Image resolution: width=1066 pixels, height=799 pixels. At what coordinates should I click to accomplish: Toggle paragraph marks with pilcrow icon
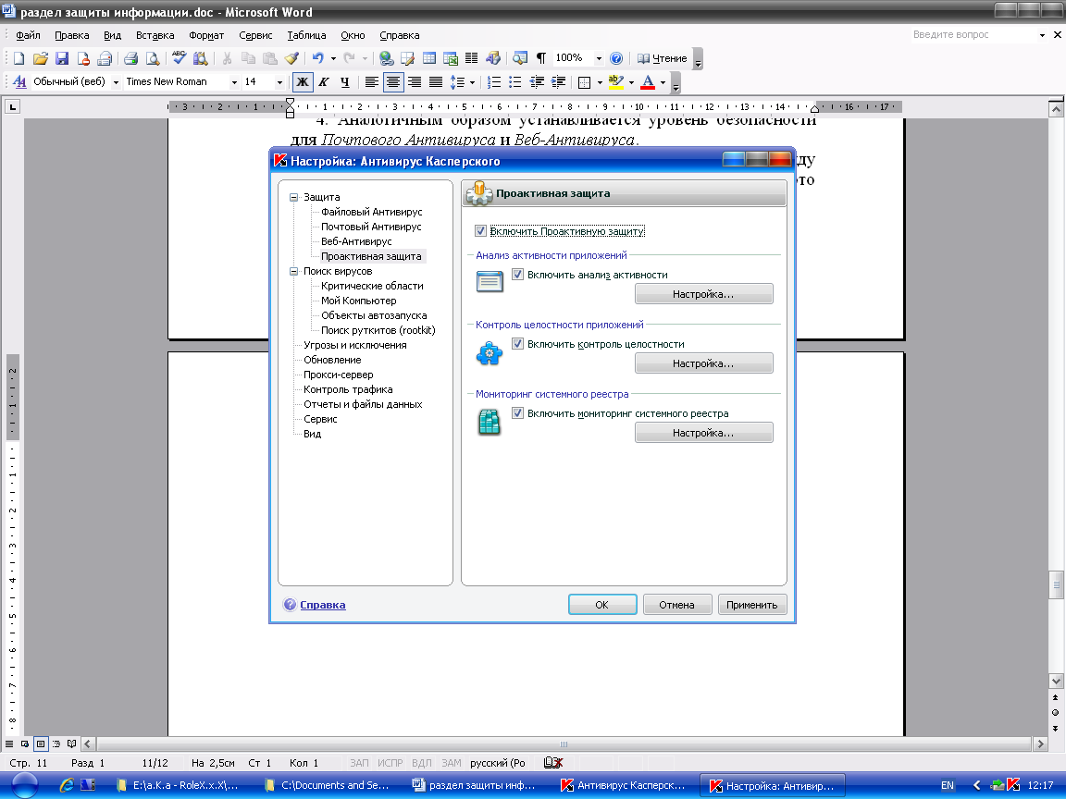point(541,58)
